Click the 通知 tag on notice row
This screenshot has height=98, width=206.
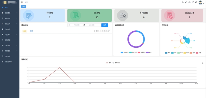25,31
